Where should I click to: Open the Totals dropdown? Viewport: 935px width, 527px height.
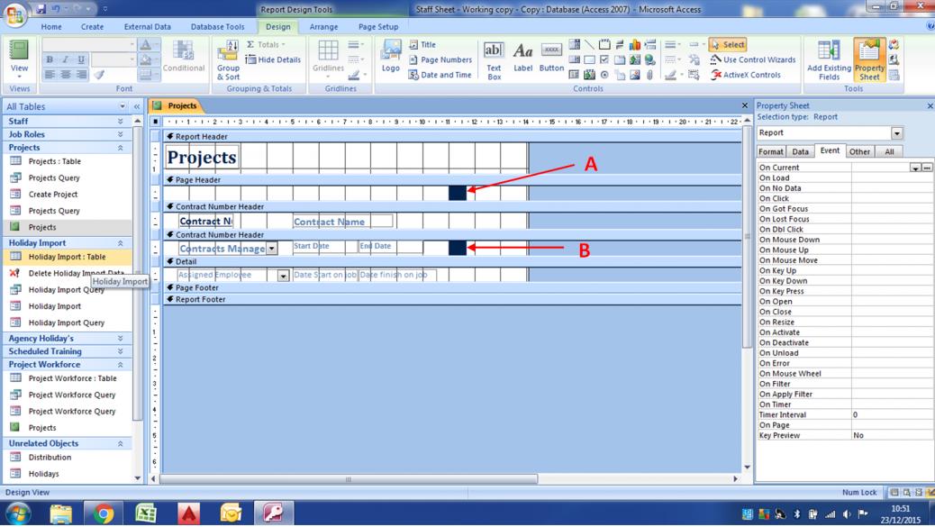pyautogui.click(x=266, y=45)
